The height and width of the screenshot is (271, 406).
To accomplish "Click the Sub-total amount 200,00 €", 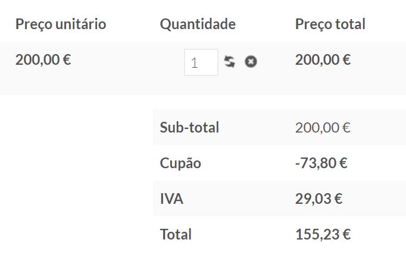I will [x=323, y=128].
